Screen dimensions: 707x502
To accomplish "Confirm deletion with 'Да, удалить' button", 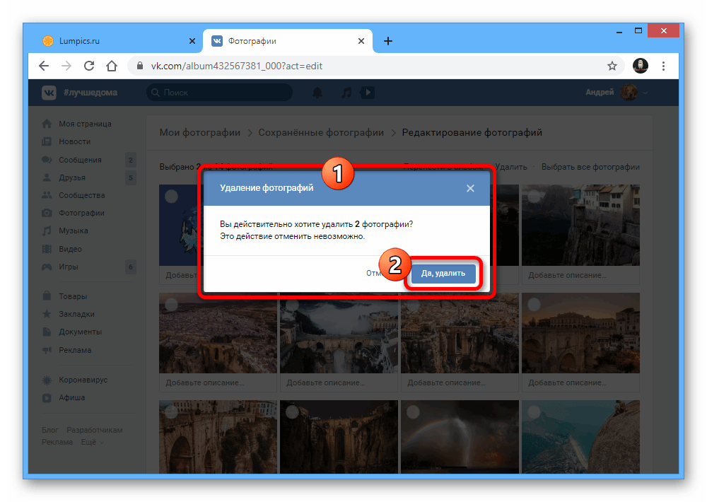I will (443, 274).
